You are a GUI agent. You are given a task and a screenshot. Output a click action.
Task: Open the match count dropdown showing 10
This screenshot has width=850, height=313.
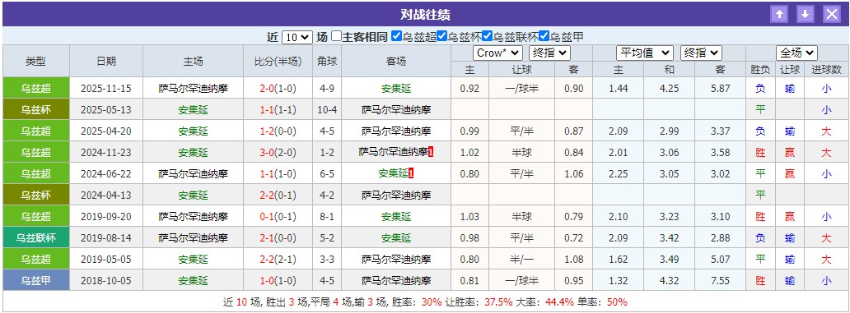point(297,37)
